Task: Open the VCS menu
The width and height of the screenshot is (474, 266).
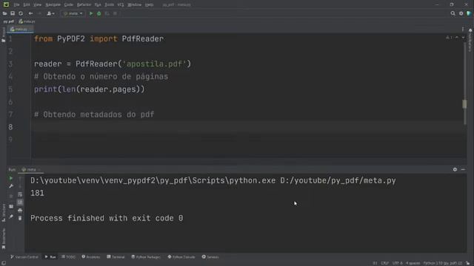Action: [120, 5]
